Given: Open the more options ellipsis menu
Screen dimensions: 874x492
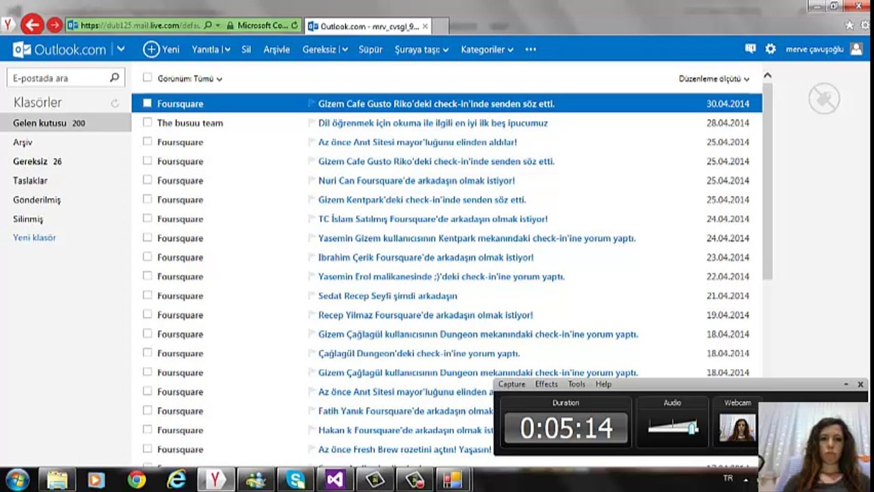Looking at the screenshot, I should [531, 49].
